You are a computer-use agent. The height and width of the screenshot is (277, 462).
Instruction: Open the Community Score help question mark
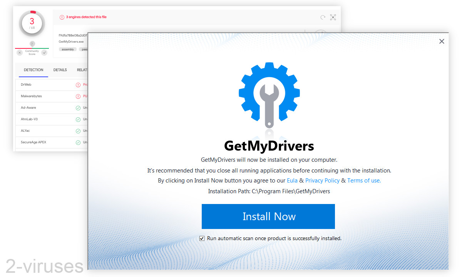tap(32, 44)
